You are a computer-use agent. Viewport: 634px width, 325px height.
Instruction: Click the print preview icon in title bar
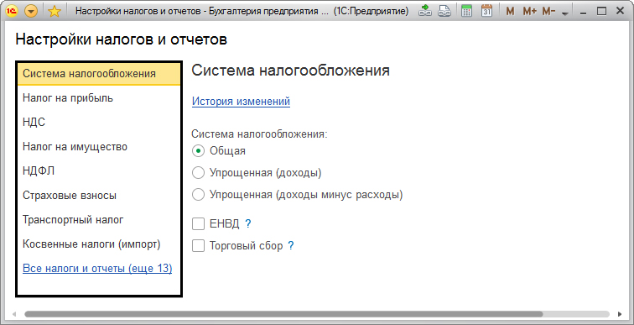coord(444,11)
